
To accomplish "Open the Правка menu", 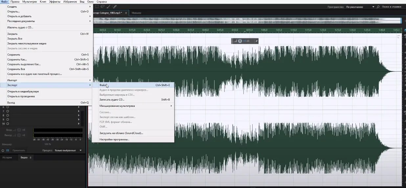I will pyautogui.click(x=15, y=2).
